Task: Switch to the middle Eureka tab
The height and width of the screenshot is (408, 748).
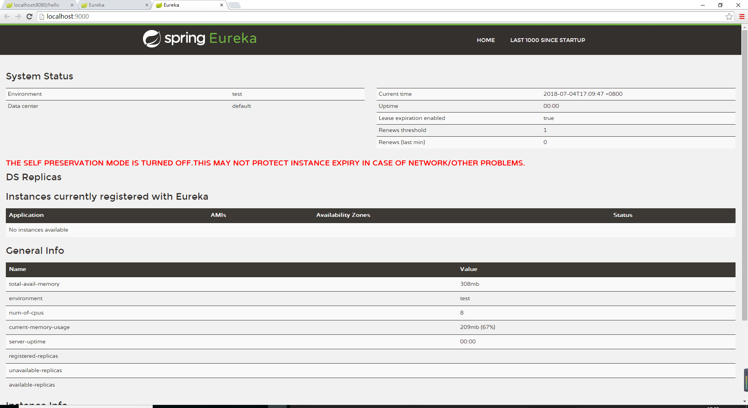Action: (x=113, y=5)
